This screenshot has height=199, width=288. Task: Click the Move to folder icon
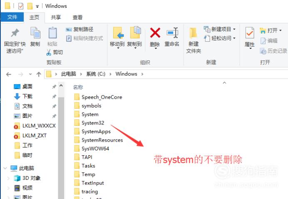tap(118, 33)
